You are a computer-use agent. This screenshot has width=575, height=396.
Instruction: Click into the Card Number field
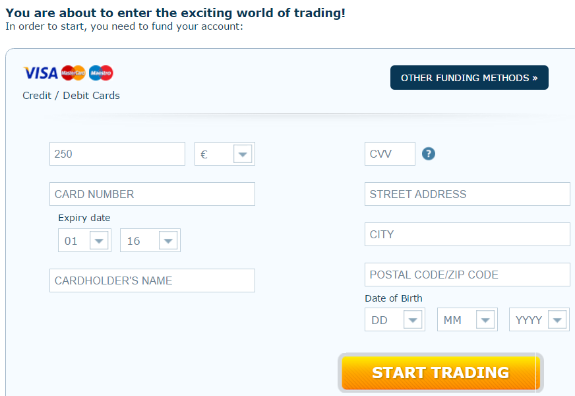click(x=152, y=194)
